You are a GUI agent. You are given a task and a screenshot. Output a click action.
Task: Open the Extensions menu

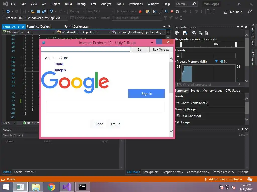[136, 4]
